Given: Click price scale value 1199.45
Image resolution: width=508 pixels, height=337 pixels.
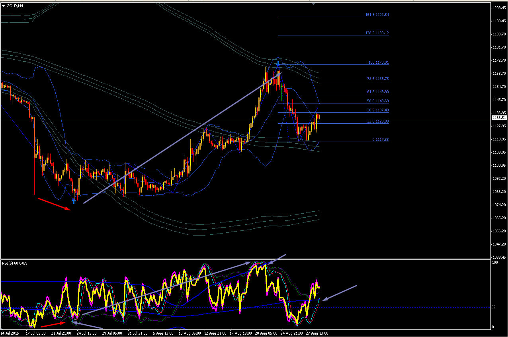Looking at the screenshot, I should 499,21.
